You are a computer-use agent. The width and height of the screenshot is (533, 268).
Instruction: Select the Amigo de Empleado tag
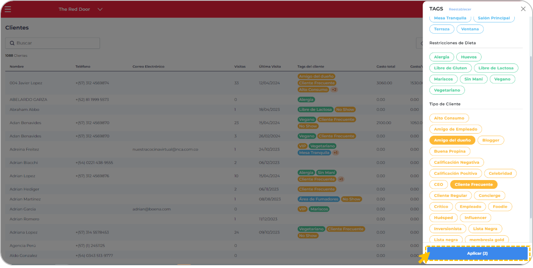click(456, 129)
